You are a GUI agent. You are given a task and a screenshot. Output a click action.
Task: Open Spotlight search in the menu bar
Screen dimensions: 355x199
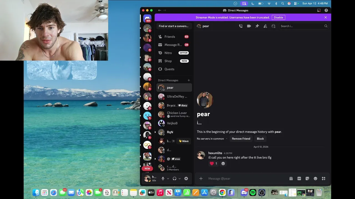coord(283,3)
